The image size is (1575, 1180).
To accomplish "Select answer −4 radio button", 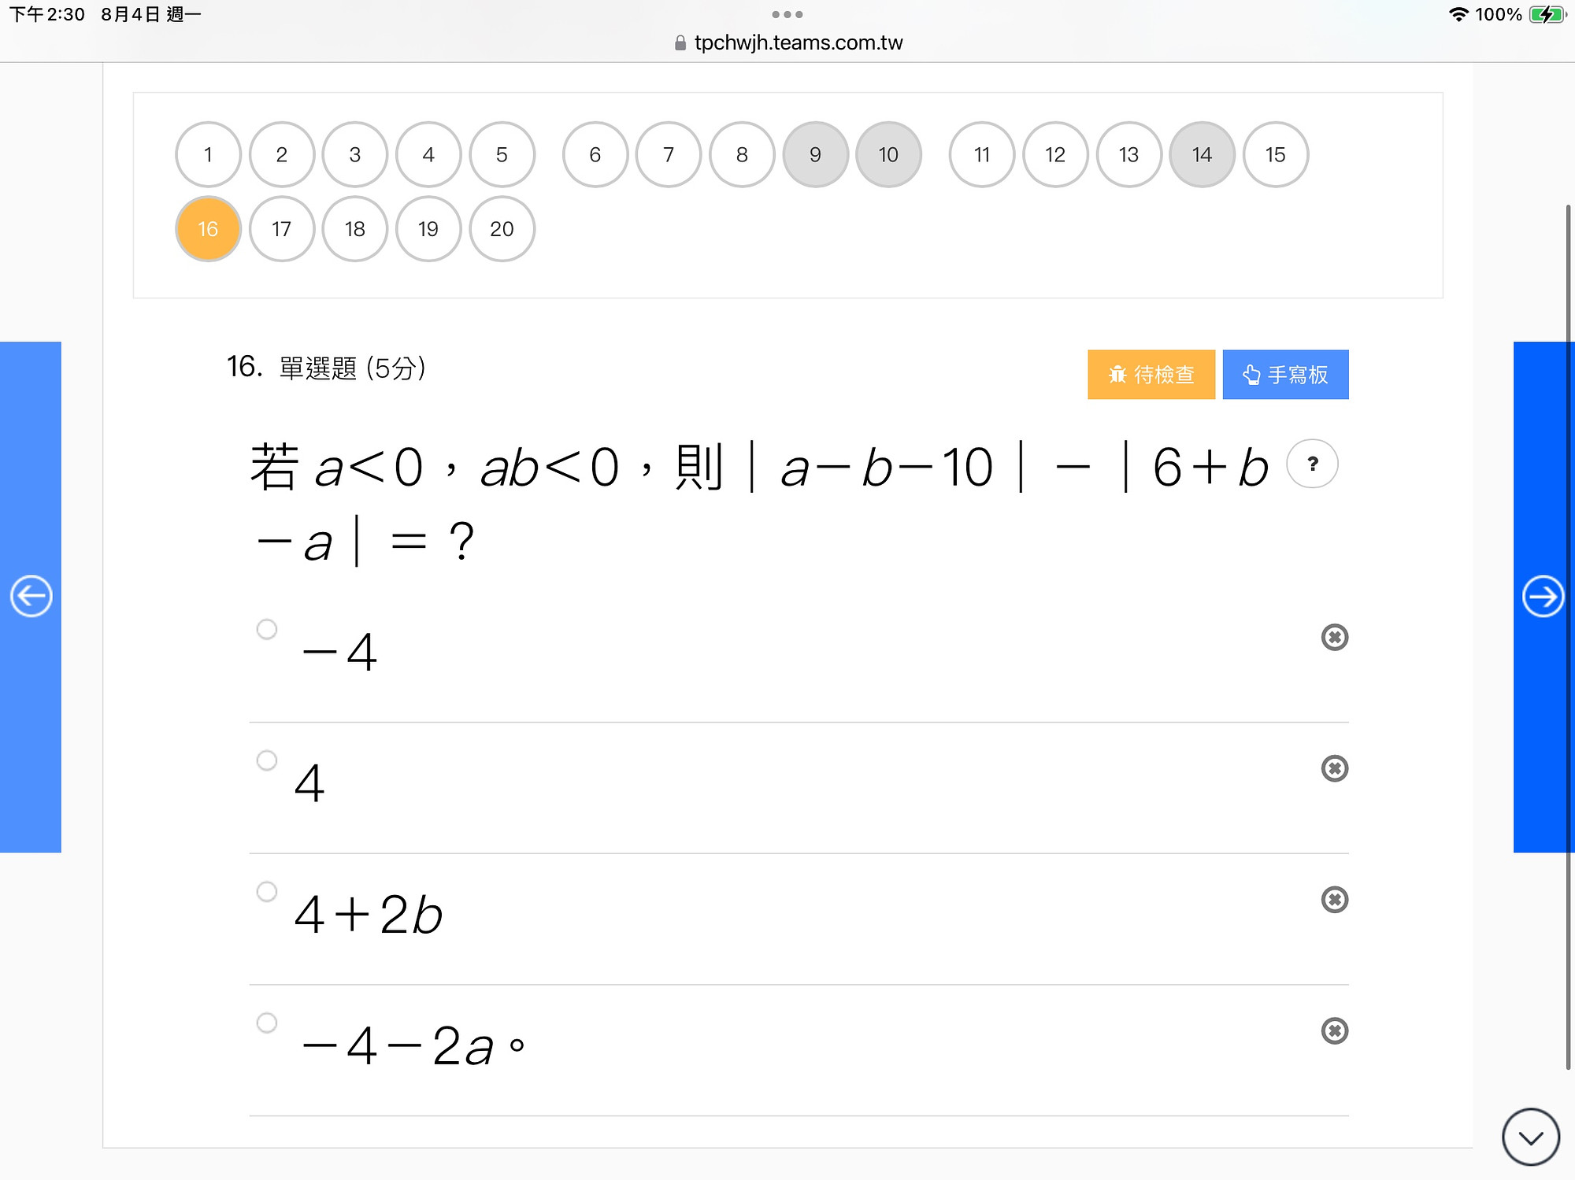I will click(267, 629).
